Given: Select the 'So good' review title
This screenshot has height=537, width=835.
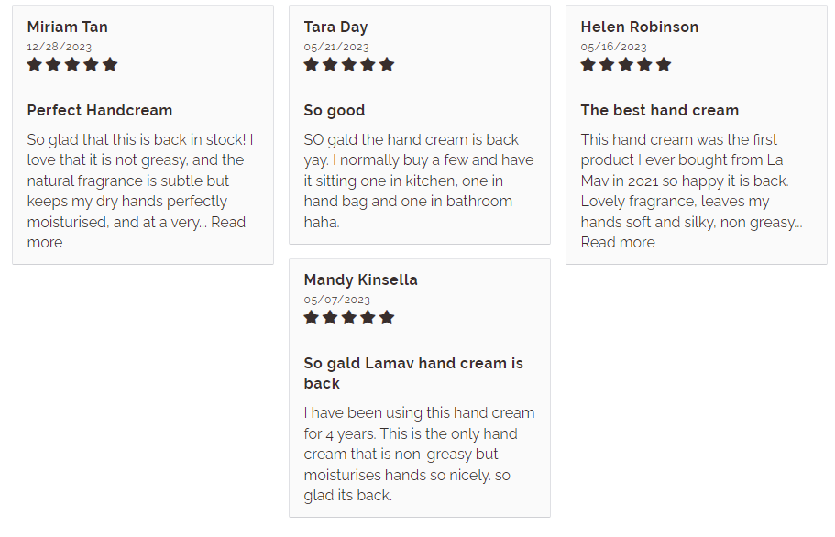Looking at the screenshot, I should click(335, 111).
